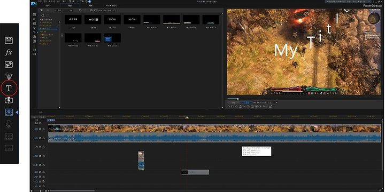Stop the preview playback

point(233,106)
